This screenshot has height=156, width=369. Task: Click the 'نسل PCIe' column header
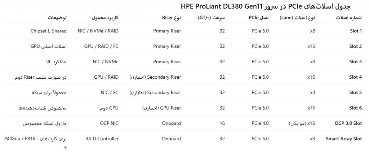(x=259, y=18)
